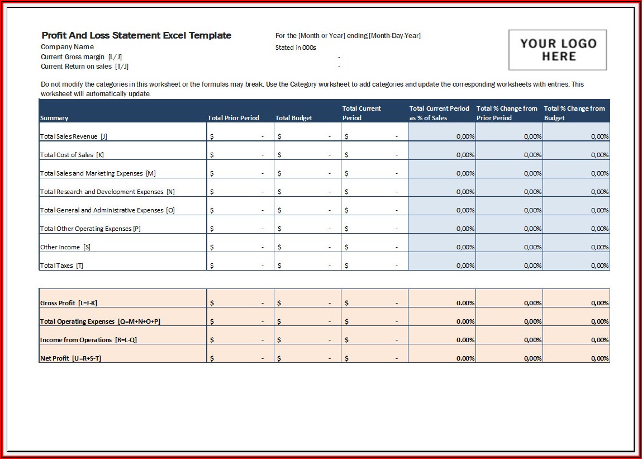Image resolution: width=642 pixels, height=459 pixels.
Task: Select the Current Return on sales label
Action: tap(84, 67)
